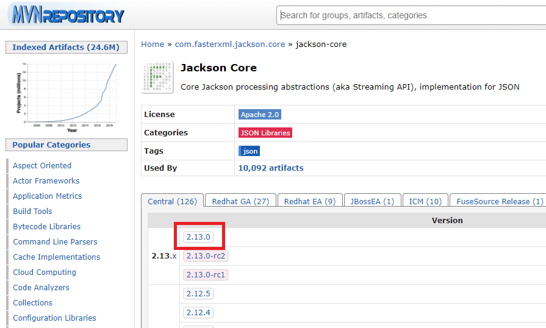
Task: Click the Apache 2.0 license badge
Action: click(260, 115)
